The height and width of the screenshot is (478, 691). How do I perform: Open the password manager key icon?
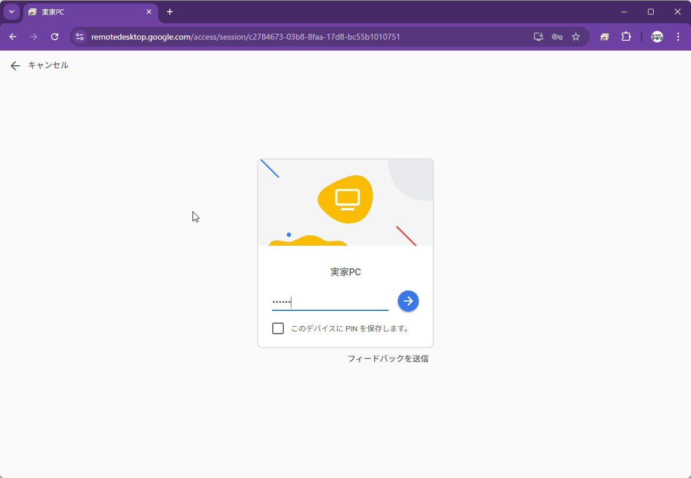tap(557, 37)
